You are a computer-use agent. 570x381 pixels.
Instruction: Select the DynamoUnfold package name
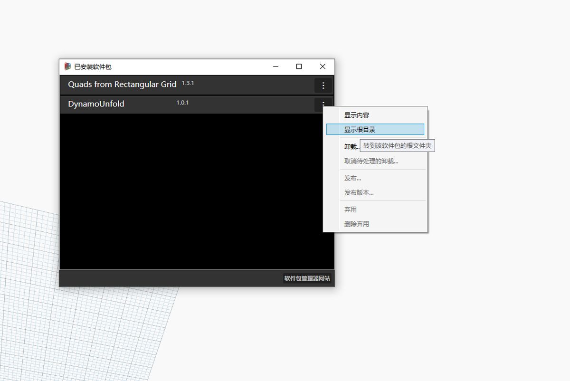96,104
